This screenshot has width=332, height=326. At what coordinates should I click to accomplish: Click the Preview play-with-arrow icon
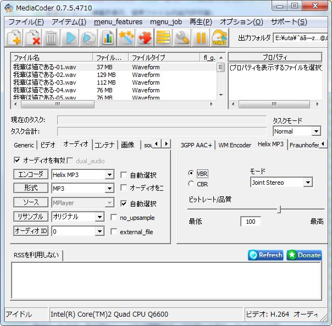click(88, 38)
